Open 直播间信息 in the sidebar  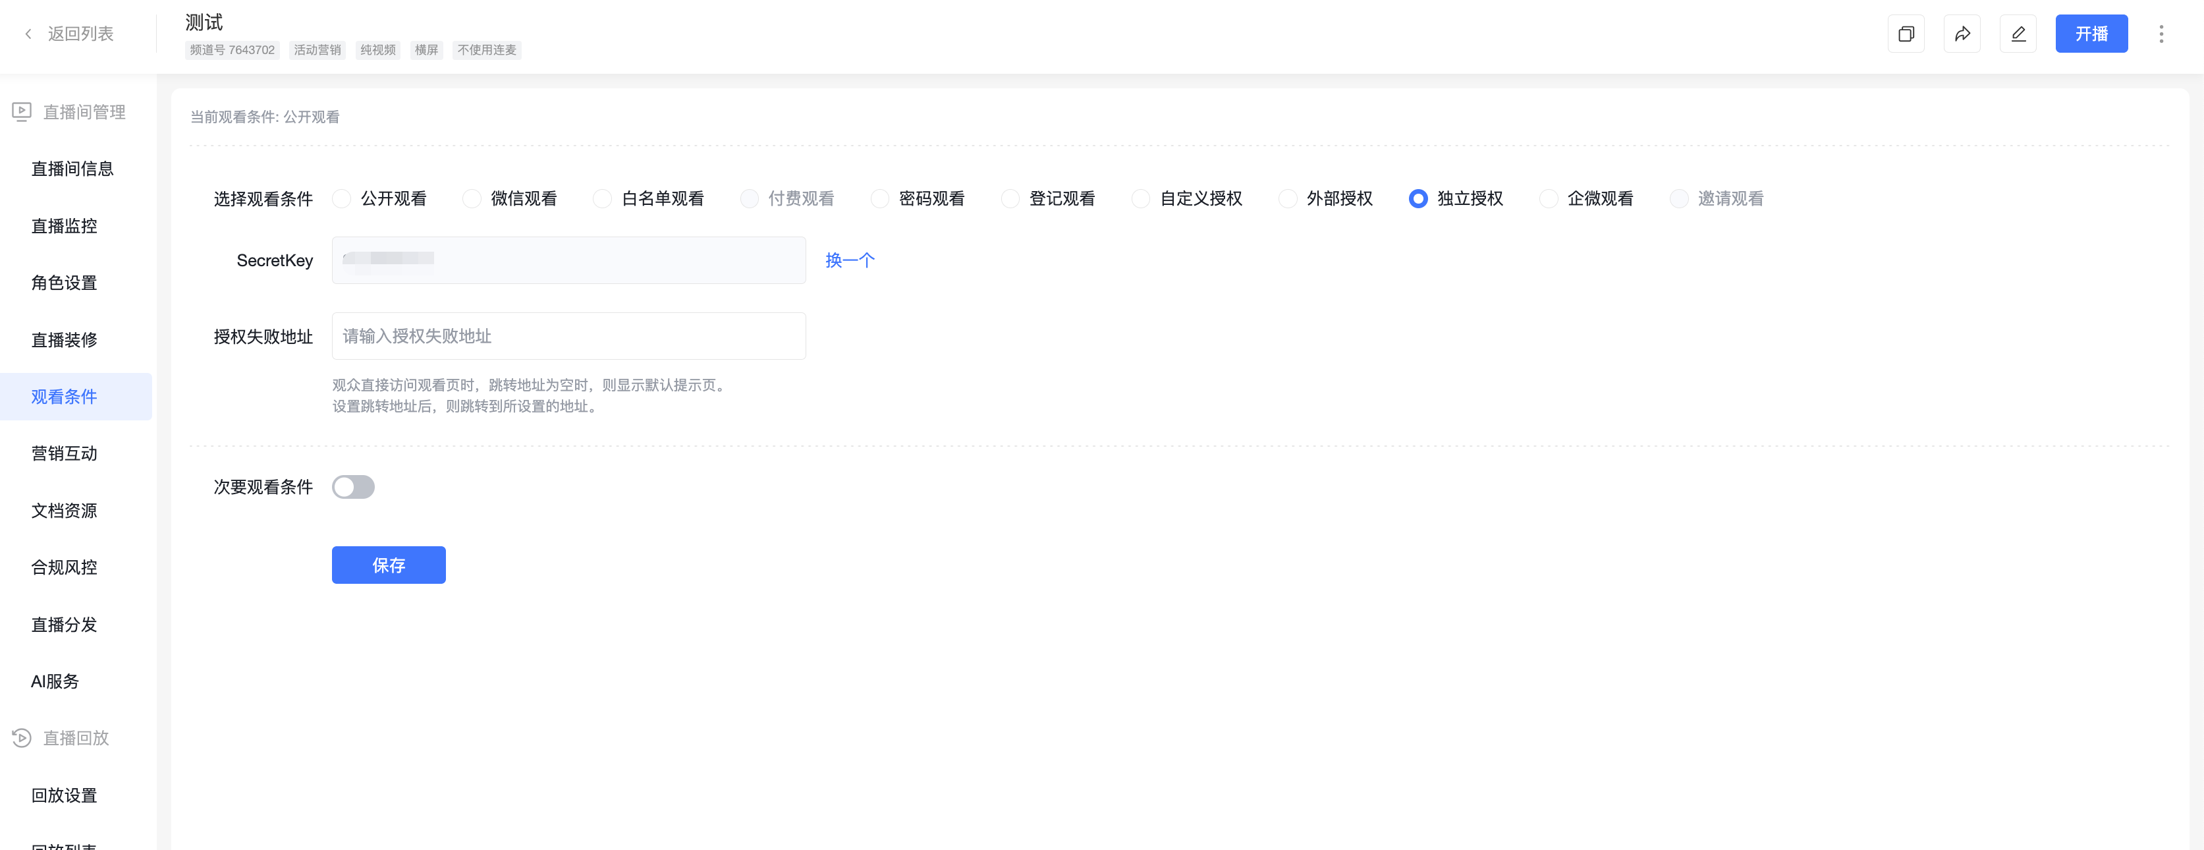point(72,169)
